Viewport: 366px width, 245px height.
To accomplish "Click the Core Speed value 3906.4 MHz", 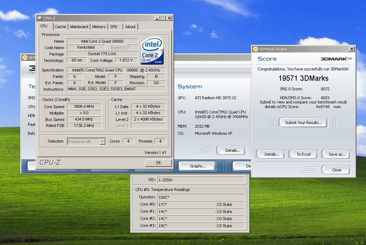I will [84, 107].
